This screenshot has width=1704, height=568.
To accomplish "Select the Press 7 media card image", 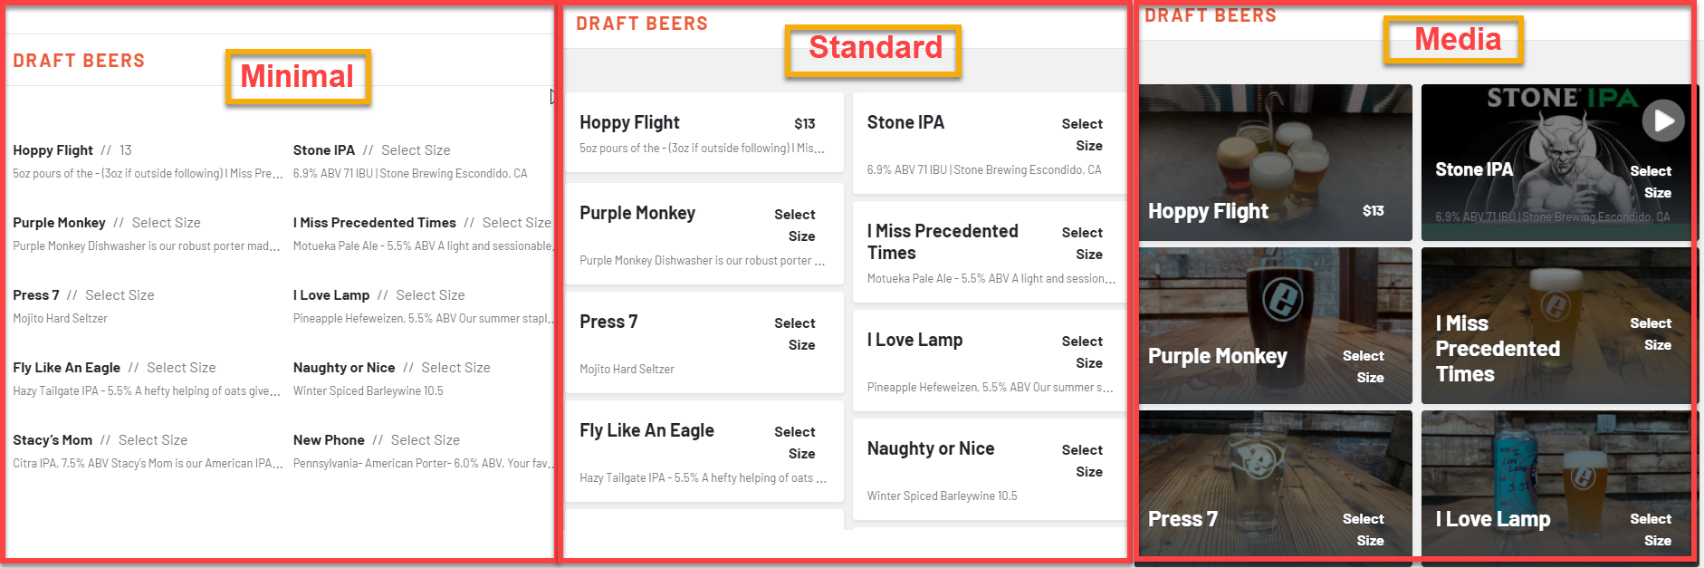I will click(1275, 484).
